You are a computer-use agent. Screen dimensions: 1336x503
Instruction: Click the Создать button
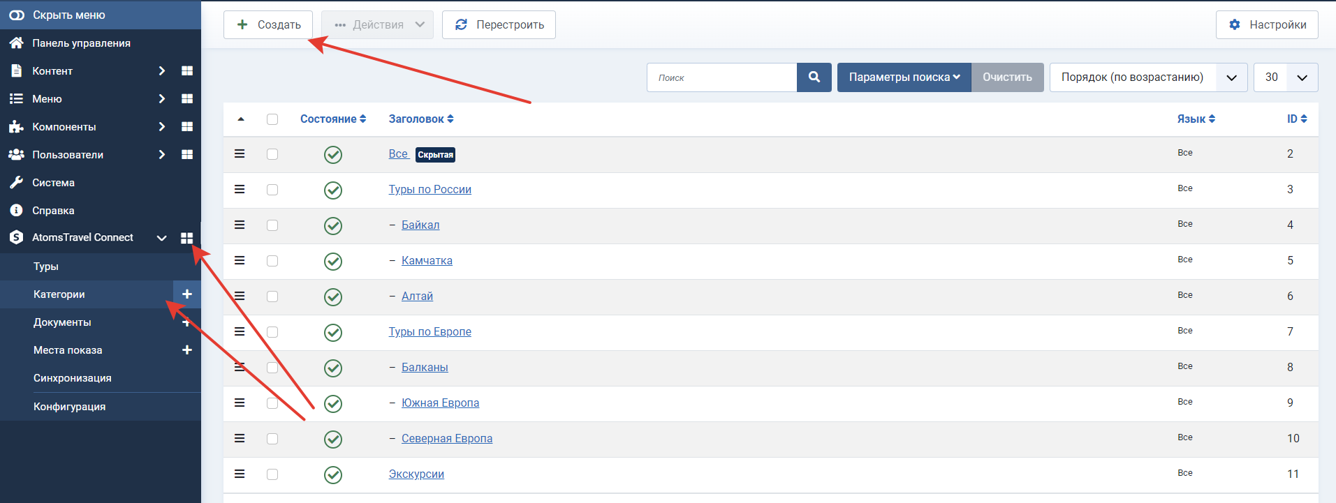pyautogui.click(x=268, y=24)
